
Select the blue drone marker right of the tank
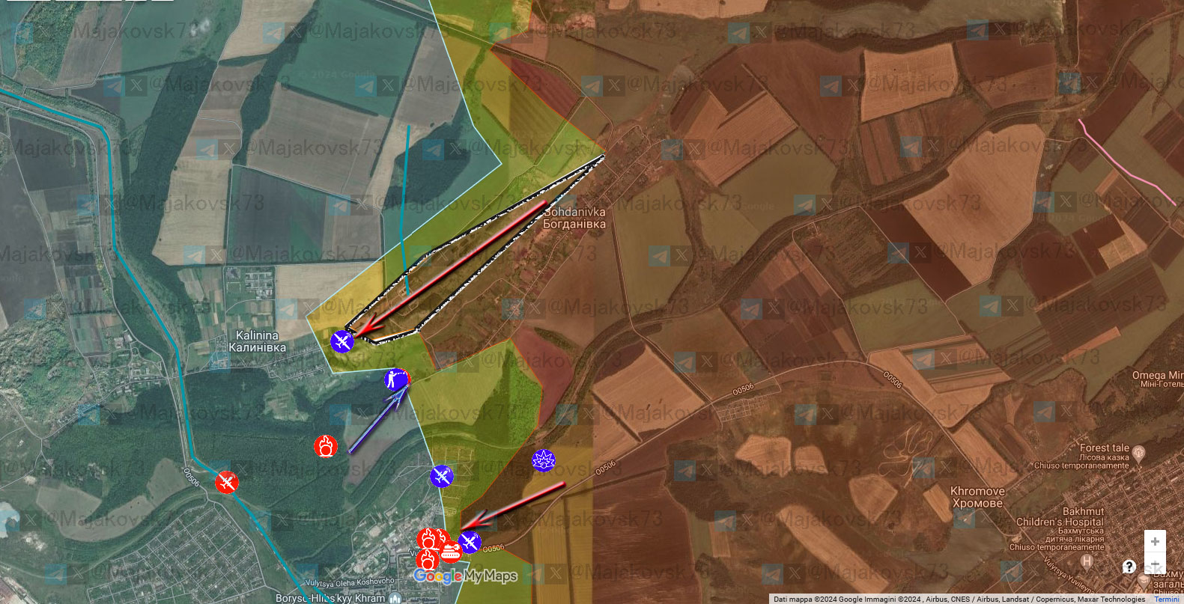click(470, 542)
